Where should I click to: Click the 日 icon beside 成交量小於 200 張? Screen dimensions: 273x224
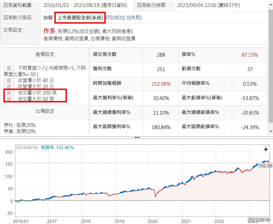pyautogui.click(x=9, y=93)
